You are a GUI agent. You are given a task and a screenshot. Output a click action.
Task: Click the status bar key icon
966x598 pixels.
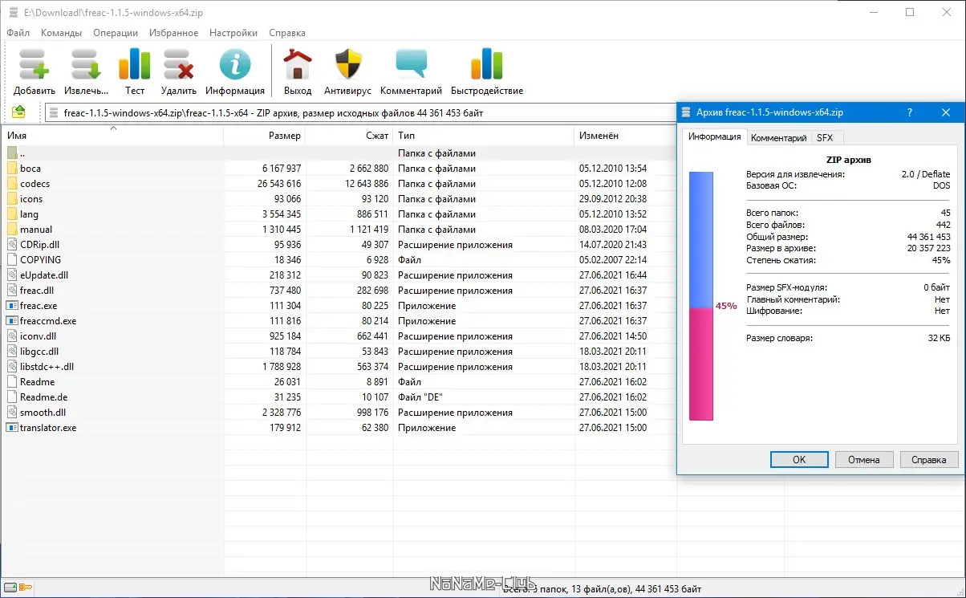(26, 587)
